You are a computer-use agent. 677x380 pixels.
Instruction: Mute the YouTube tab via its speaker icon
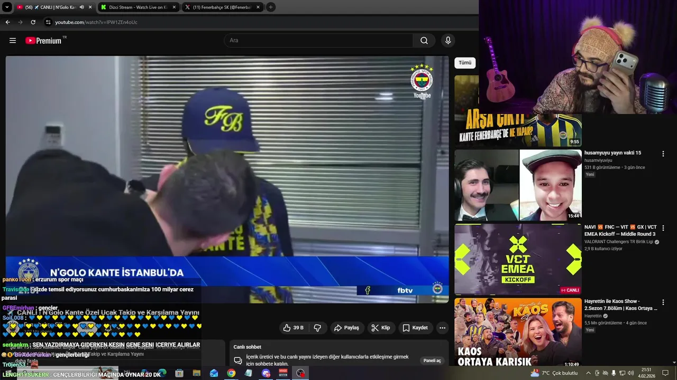(x=81, y=7)
